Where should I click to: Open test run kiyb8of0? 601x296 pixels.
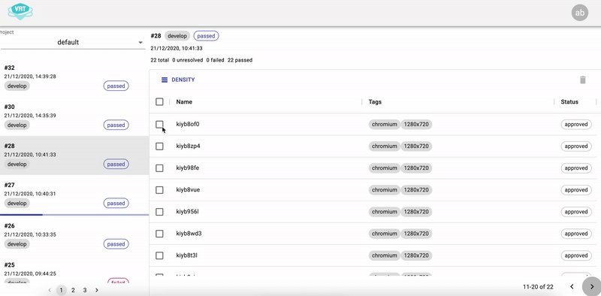(188, 124)
